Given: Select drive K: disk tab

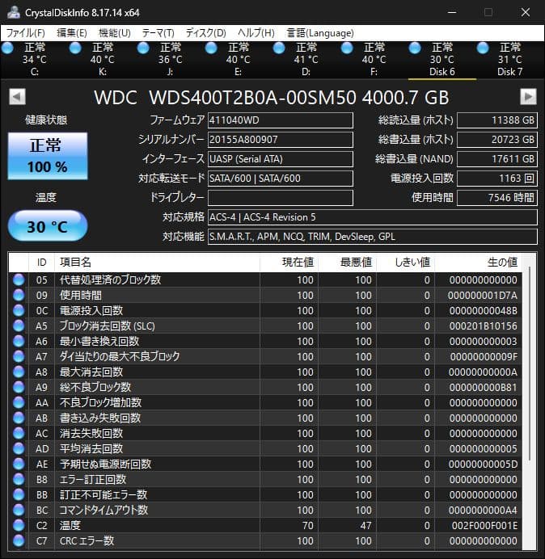Looking at the screenshot, I should tap(103, 60).
